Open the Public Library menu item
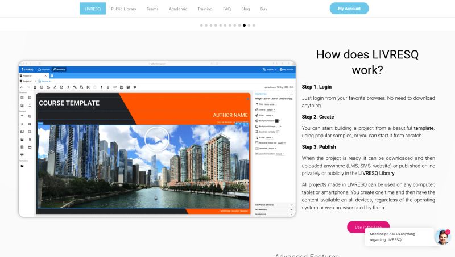 [123, 9]
